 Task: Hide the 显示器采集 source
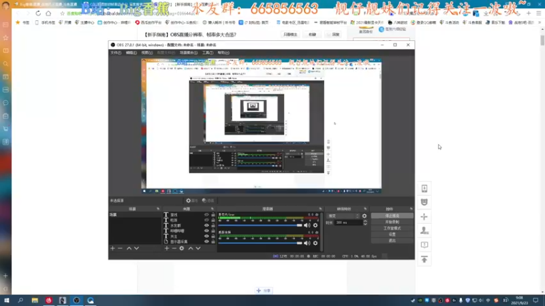point(206,241)
